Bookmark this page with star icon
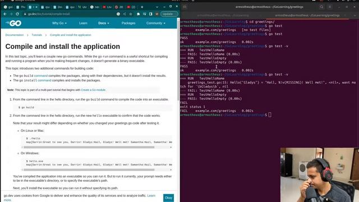 [x=131, y=14]
